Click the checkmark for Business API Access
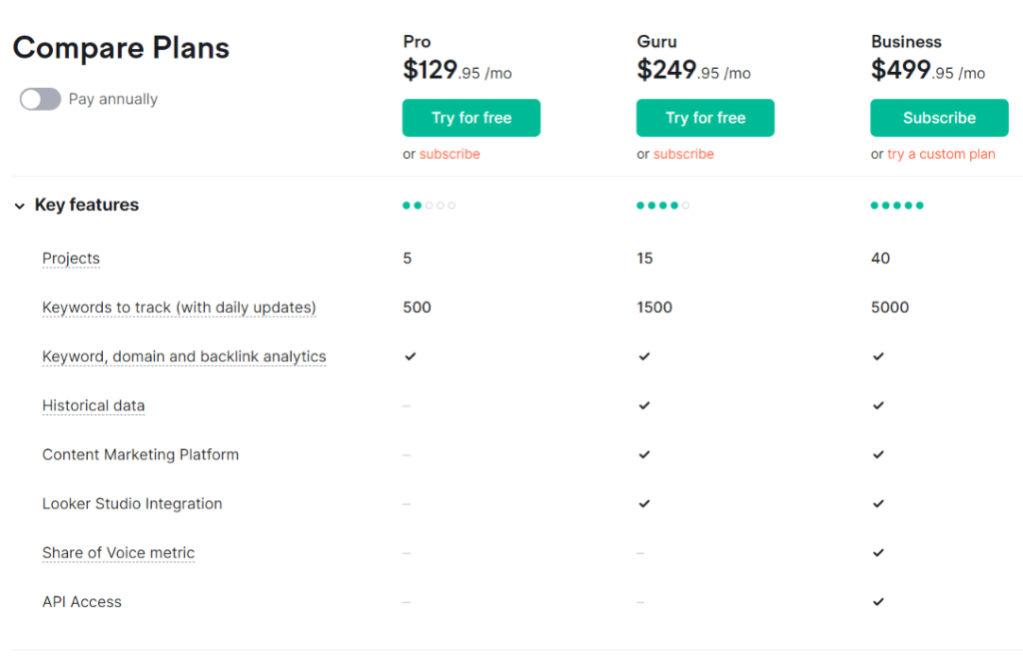1023x656 pixels. coord(878,601)
